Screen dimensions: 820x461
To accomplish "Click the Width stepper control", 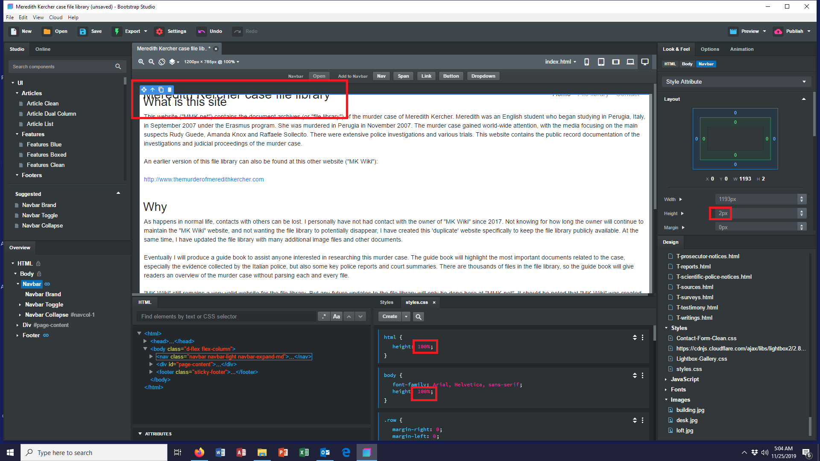I will click(x=802, y=199).
